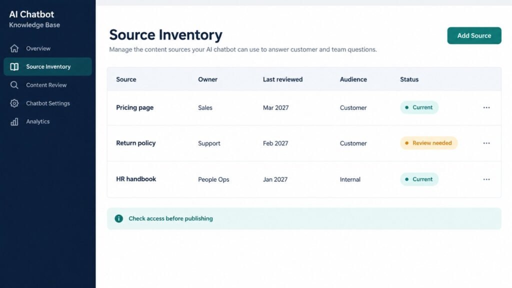
Task: Click the info icon in the access notice
Action: (x=119, y=218)
